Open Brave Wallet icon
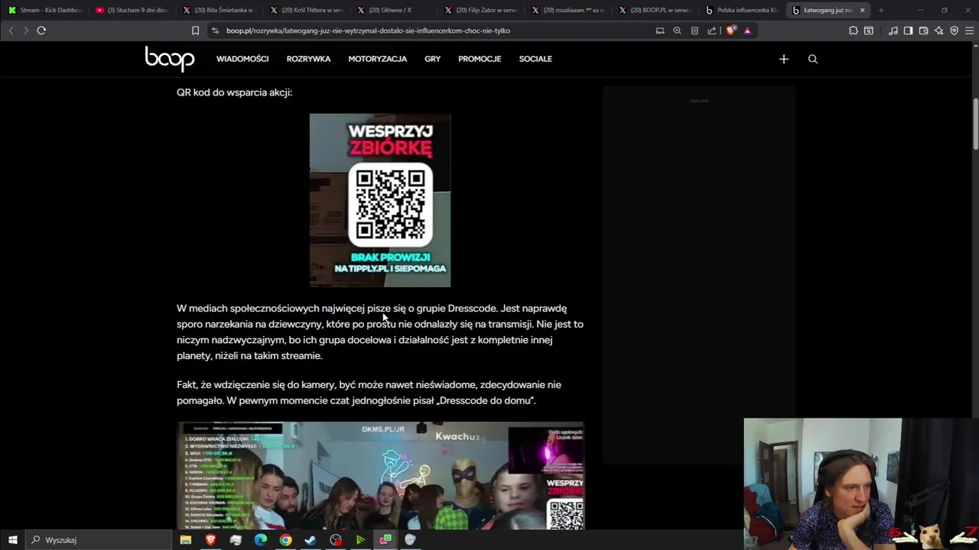The width and height of the screenshot is (979, 550). click(x=923, y=31)
